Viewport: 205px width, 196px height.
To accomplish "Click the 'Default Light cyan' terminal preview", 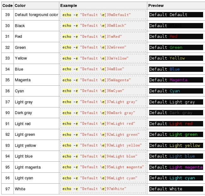I will (x=176, y=178).
